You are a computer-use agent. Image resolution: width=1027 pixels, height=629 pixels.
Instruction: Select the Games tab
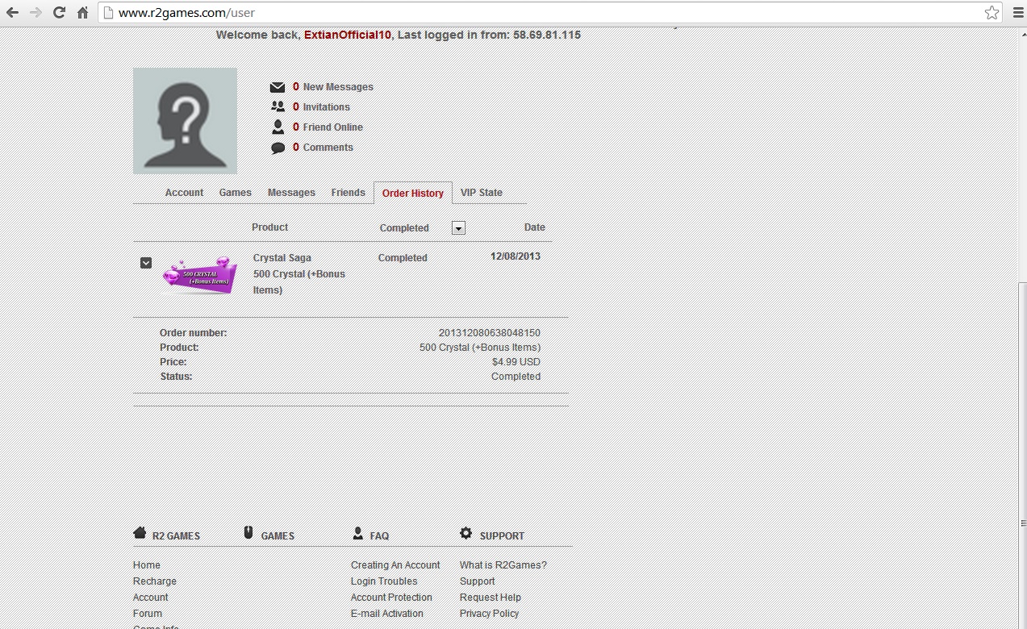(235, 193)
